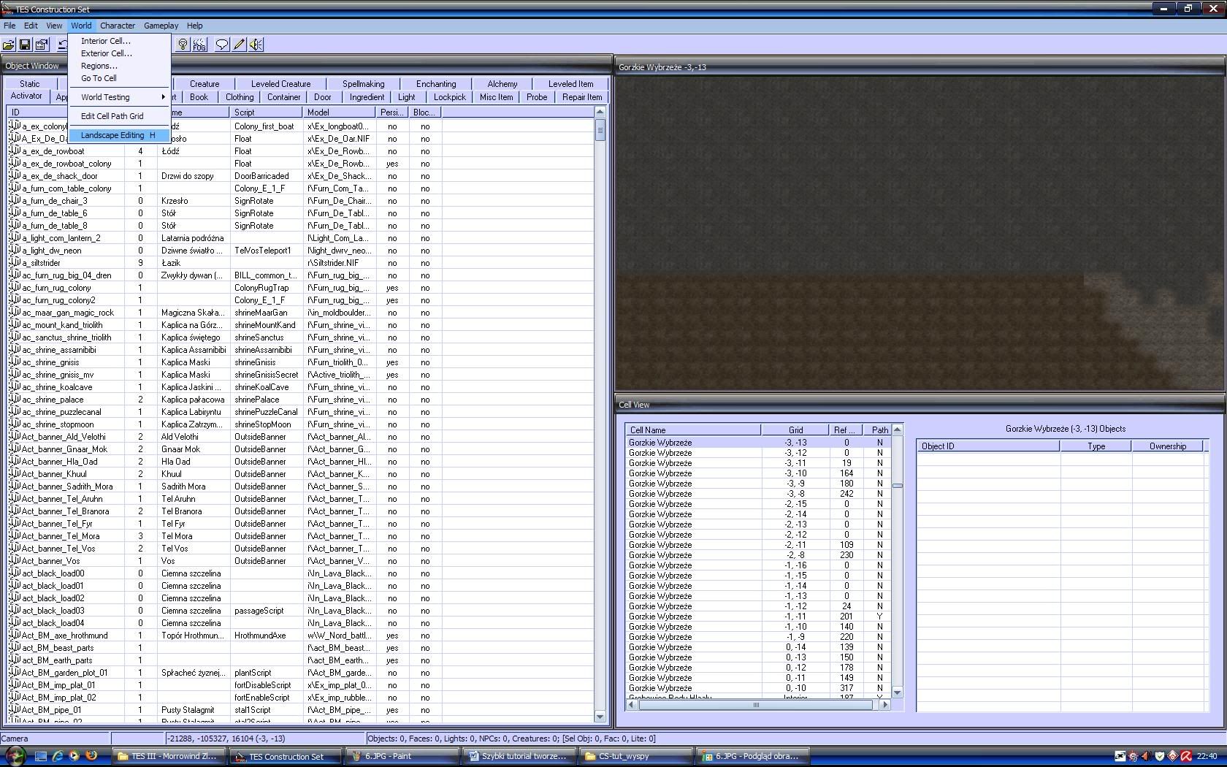Click Cell View horizontal scrollbar right arrow

(x=885, y=705)
